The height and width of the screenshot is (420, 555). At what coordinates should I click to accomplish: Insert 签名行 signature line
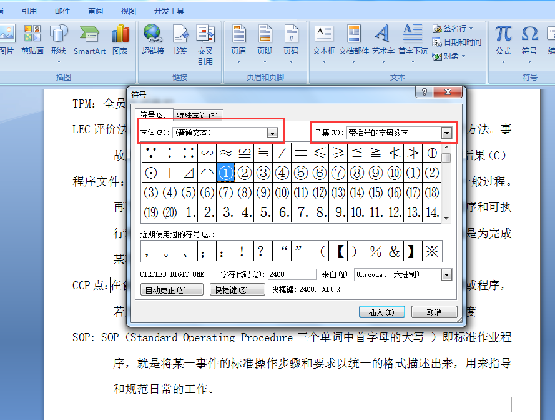tap(453, 28)
